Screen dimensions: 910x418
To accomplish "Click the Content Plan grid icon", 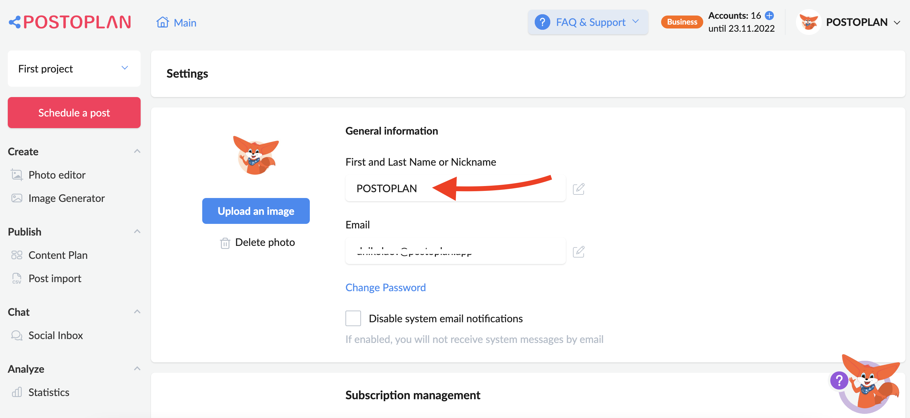I will coord(17,255).
